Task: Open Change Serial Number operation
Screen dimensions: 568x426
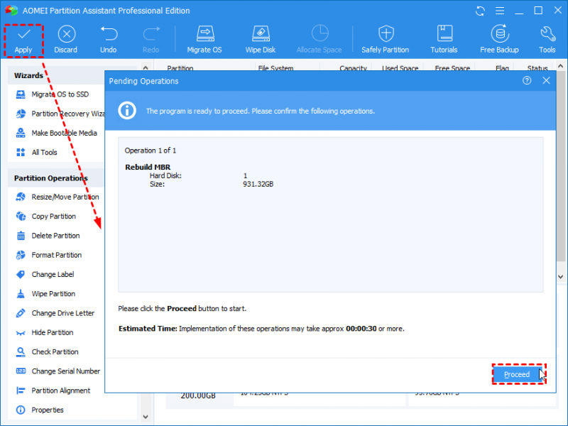Action: 58,371
